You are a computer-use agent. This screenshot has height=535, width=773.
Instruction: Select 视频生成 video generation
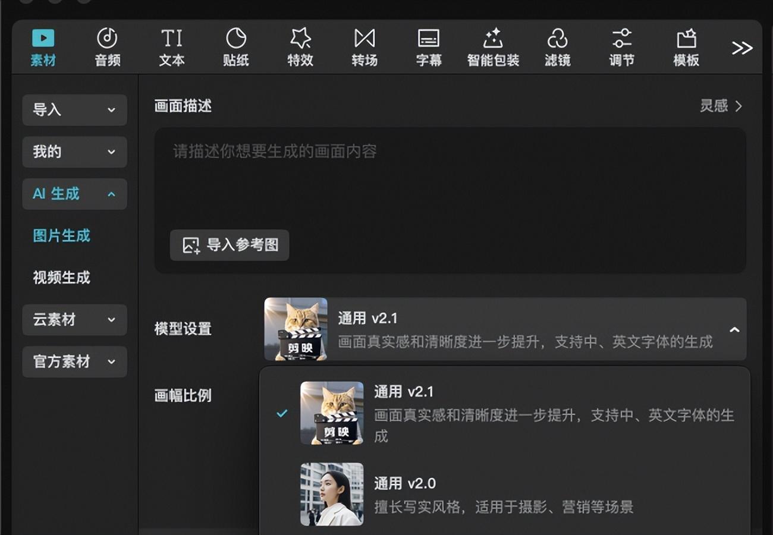pyautogui.click(x=62, y=278)
